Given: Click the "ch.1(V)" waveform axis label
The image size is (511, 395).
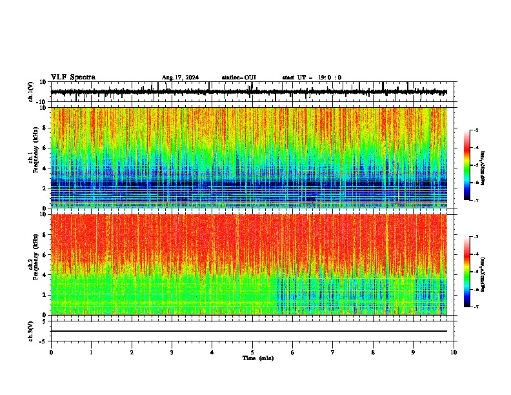Looking at the screenshot, I should (31, 92).
